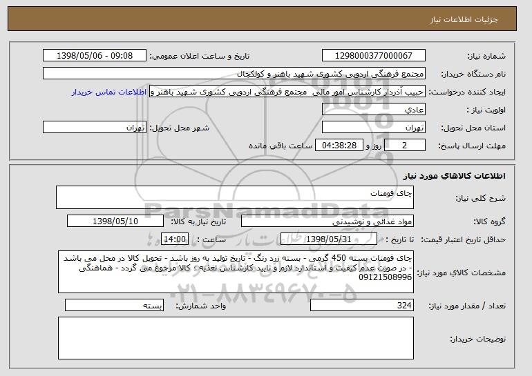The width and height of the screenshot is (532, 376).
Task: Select the استان محل تحویل field تهران
Action: pyautogui.click(x=374, y=128)
